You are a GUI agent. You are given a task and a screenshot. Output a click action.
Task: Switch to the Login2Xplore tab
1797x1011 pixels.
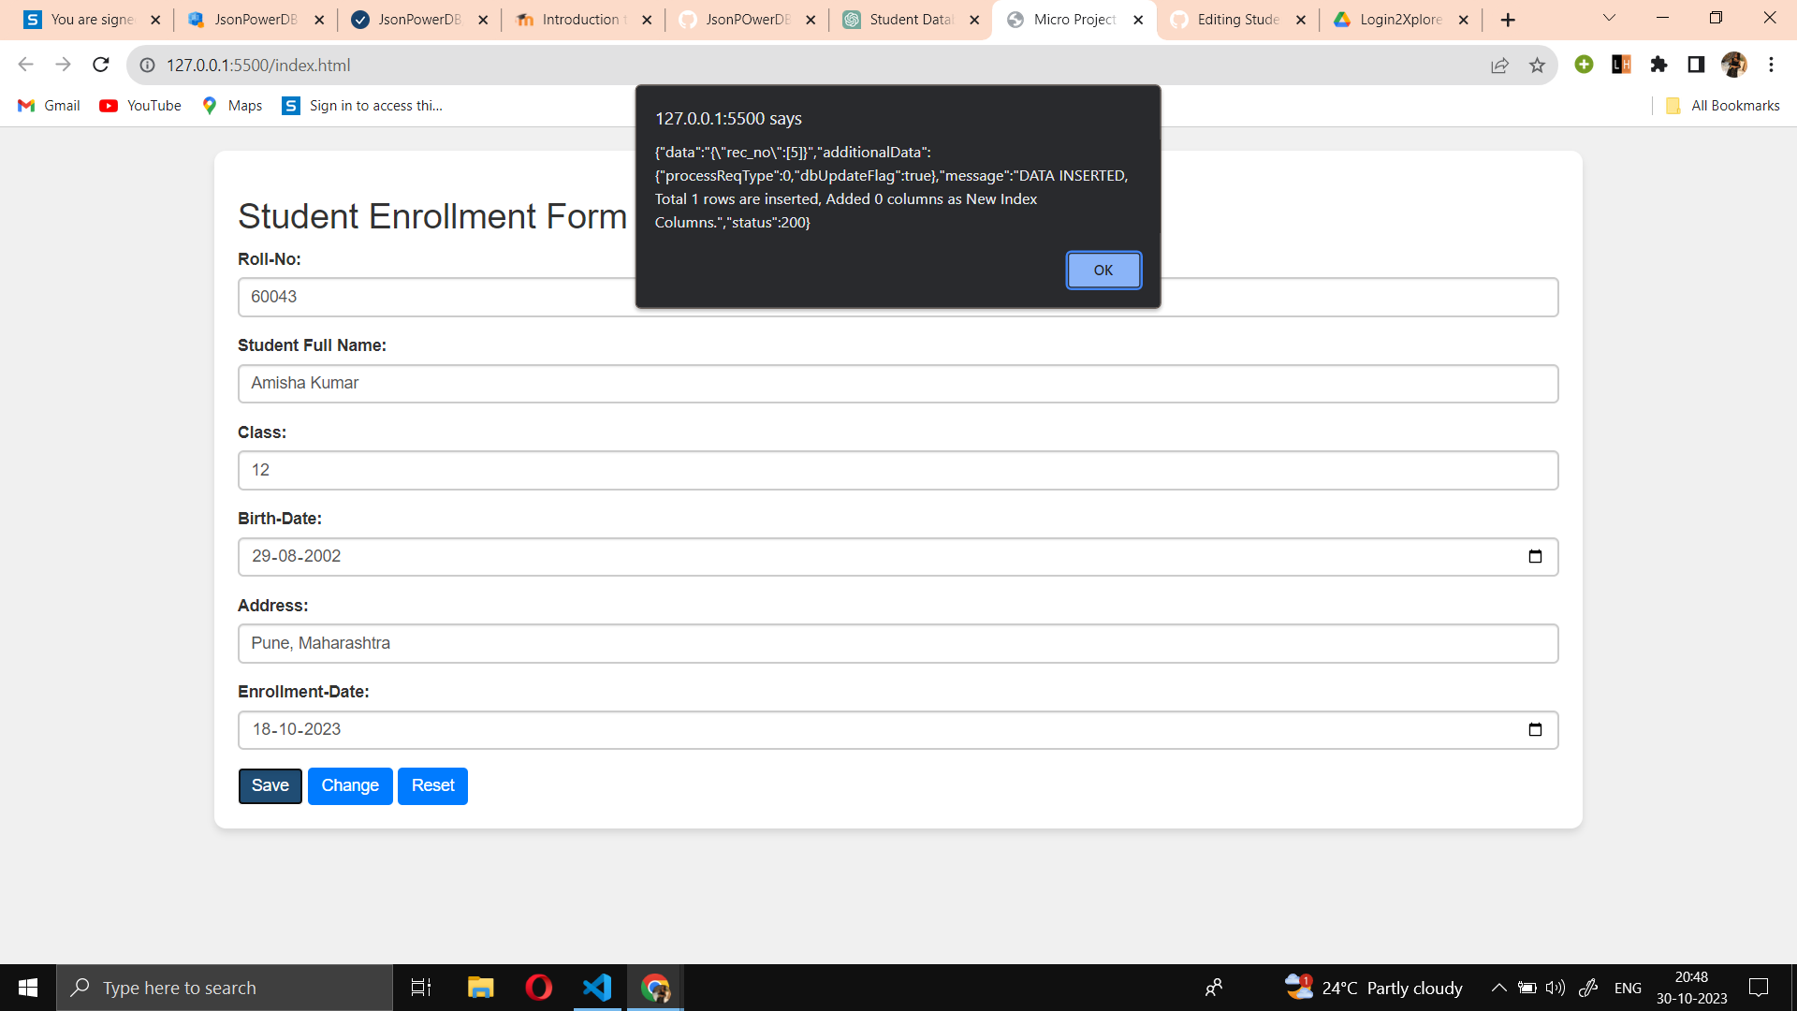1394,19
